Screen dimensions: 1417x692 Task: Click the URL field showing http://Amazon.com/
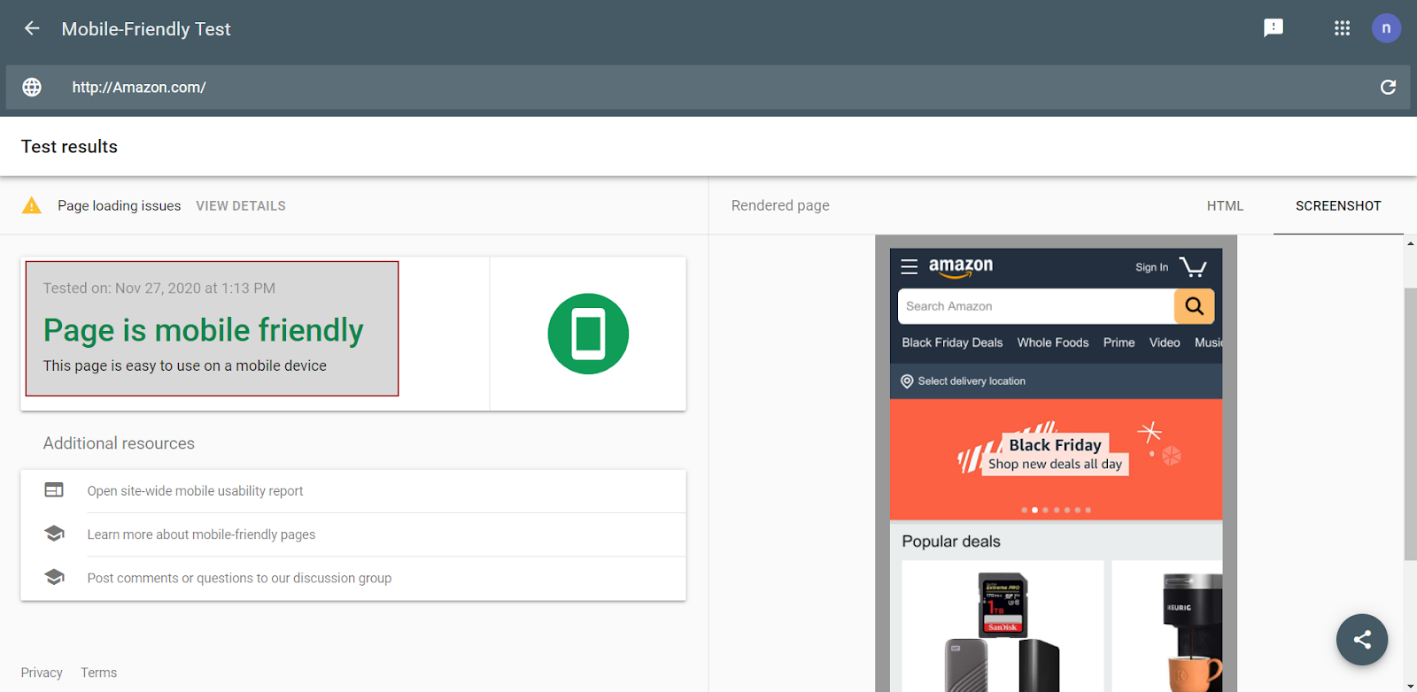[708, 87]
